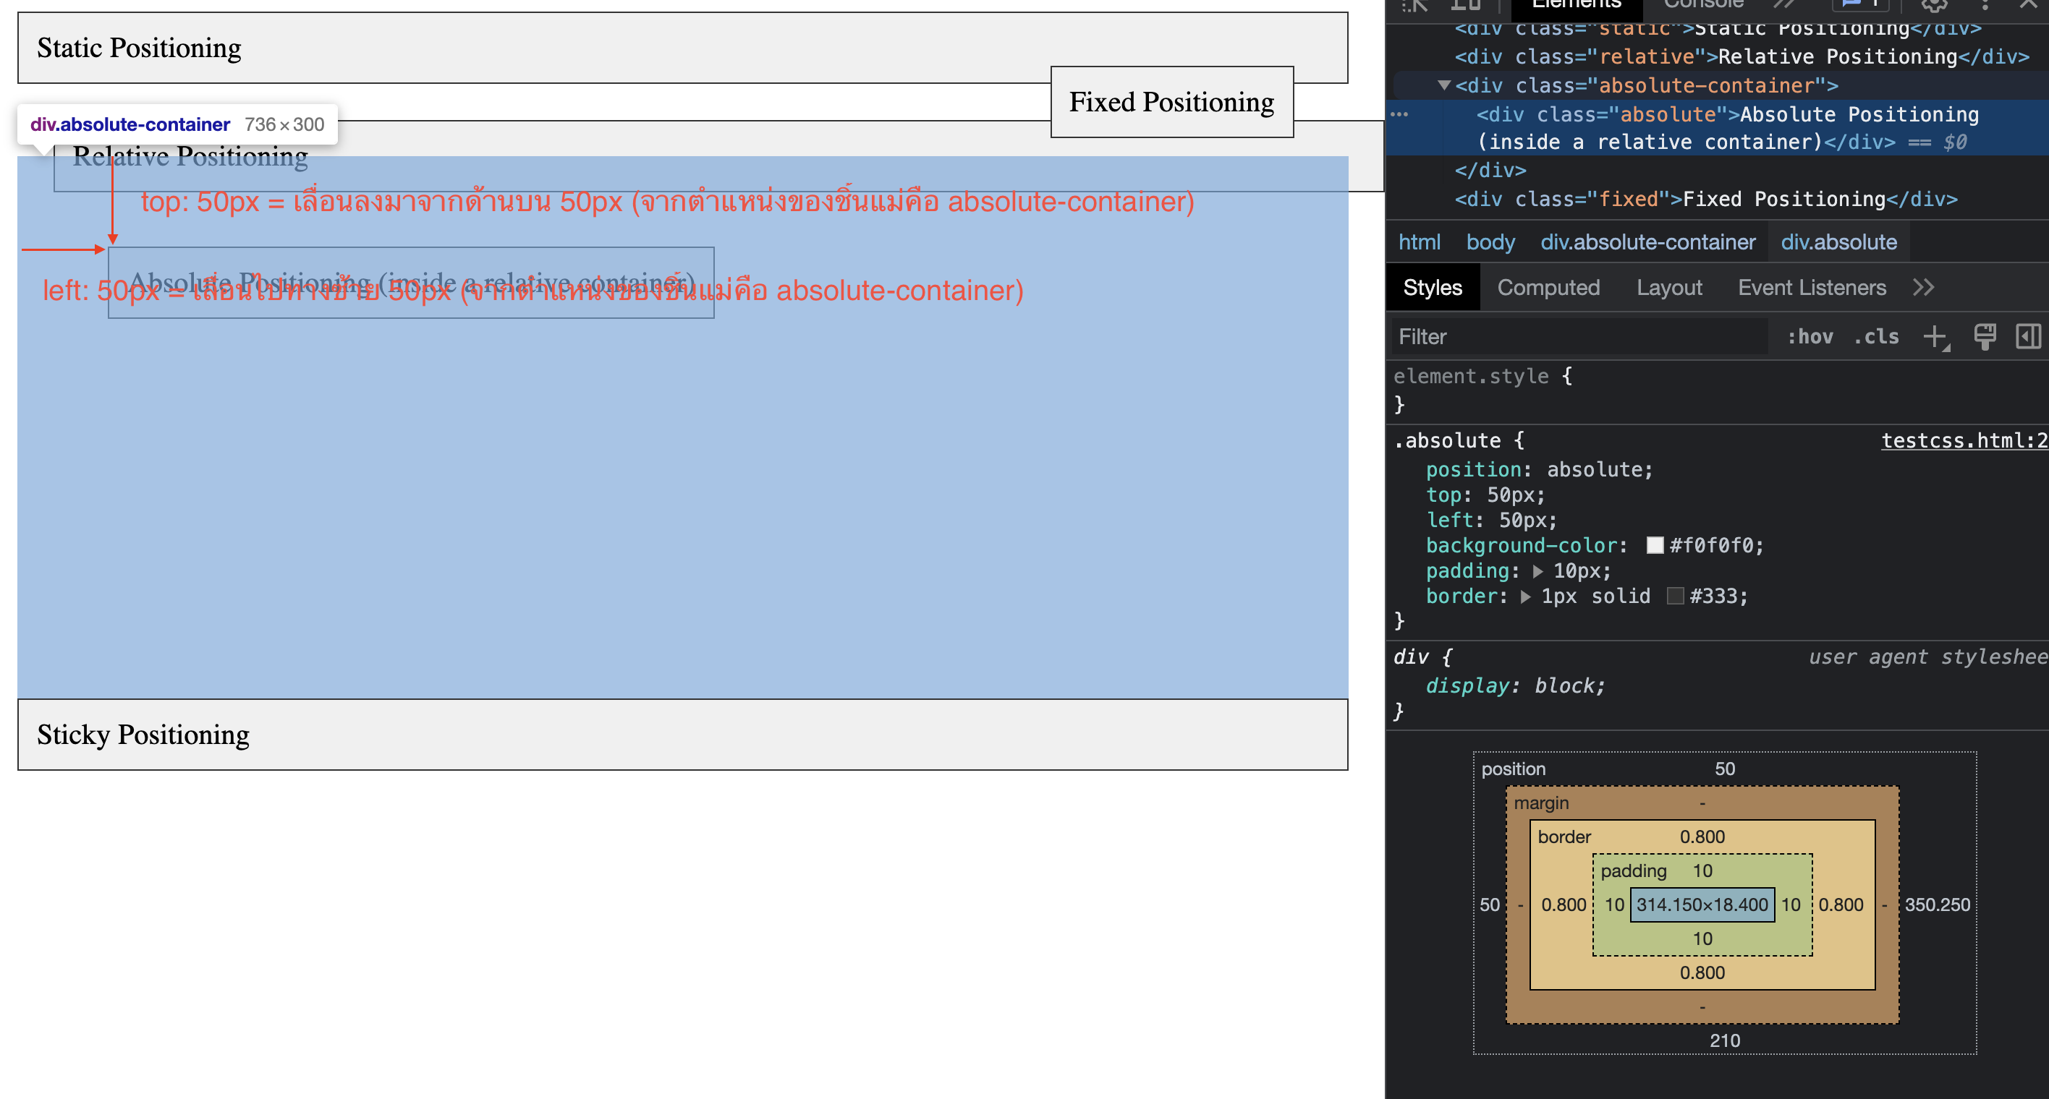Select the relative div DOM node
Image resolution: width=2049 pixels, height=1099 pixels.
pyautogui.click(x=1742, y=57)
